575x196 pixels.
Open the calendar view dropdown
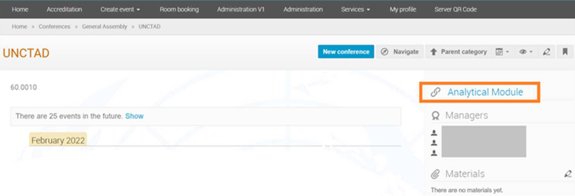coord(502,52)
